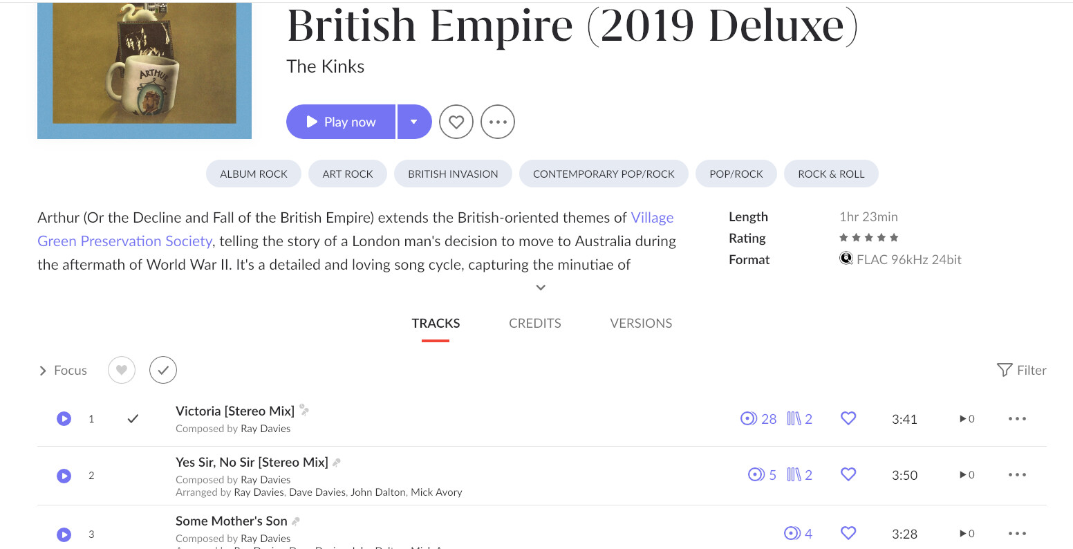Open the British Invasion genre tag
The height and width of the screenshot is (549, 1073).
tap(453, 174)
